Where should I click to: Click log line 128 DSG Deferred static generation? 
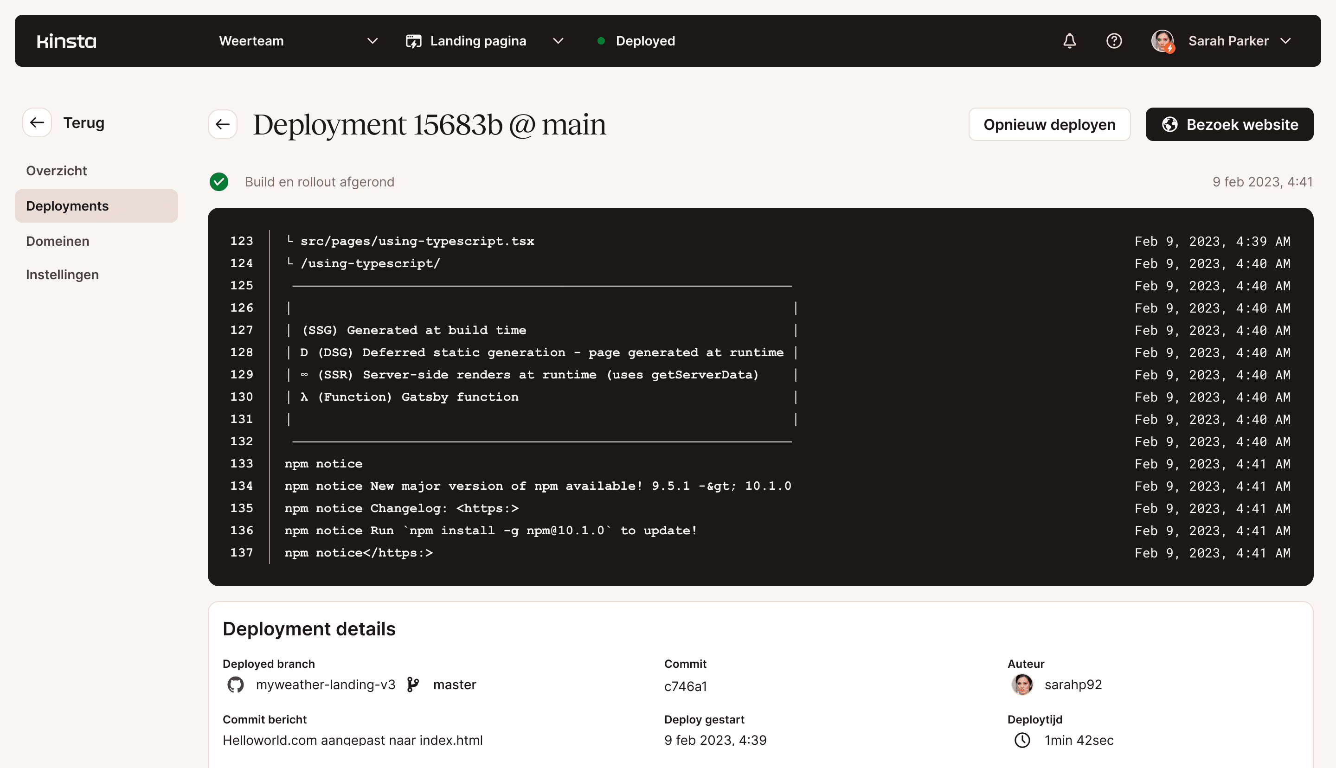(542, 352)
